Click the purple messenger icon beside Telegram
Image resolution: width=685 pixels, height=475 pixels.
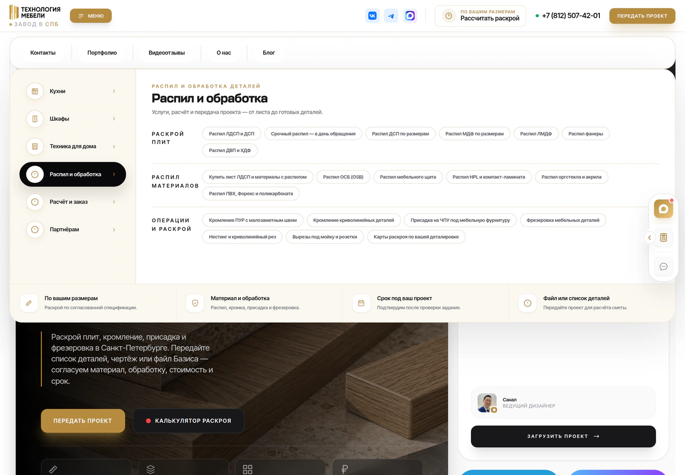tap(410, 16)
